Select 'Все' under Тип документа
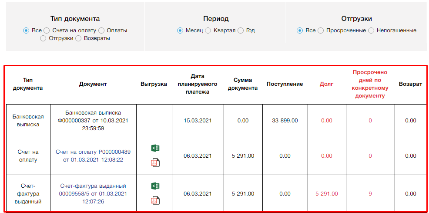 [x=26, y=30]
